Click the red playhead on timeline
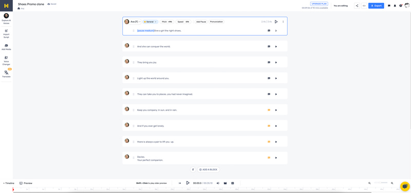The width and height of the screenshot is (411, 193). pyautogui.click(x=13, y=189)
